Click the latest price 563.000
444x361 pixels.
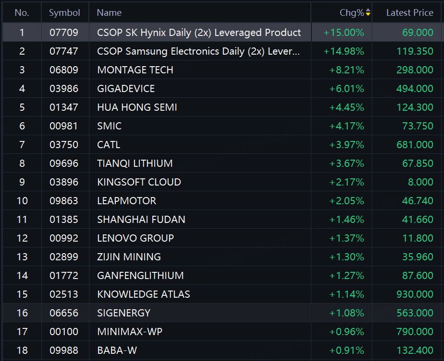415,313
